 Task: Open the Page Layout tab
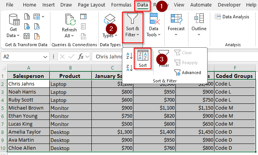coord(91,5)
